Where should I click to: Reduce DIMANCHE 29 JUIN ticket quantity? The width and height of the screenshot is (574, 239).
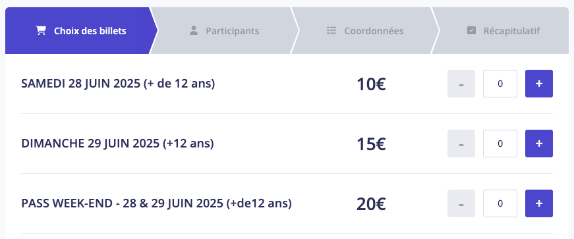pyautogui.click(x=461, y=144)
